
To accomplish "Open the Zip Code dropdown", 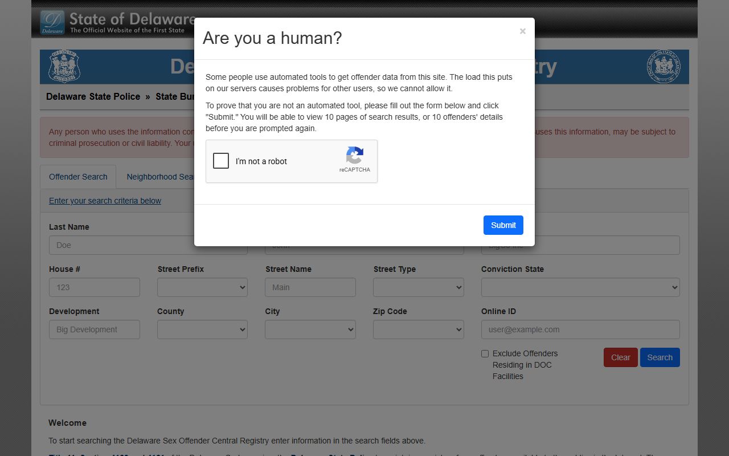I will click(418, 329).
